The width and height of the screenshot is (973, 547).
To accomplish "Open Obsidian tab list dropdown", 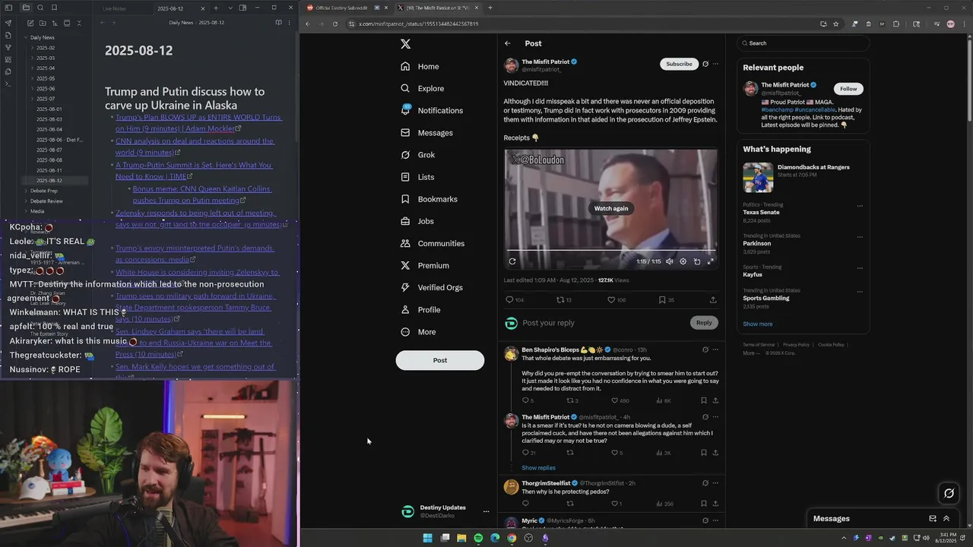I will tap(230, 8).
